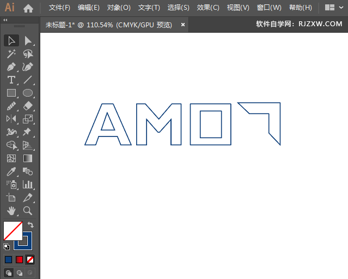Choose the Ellipse tool
348x279 pixels.
point(28,93)
